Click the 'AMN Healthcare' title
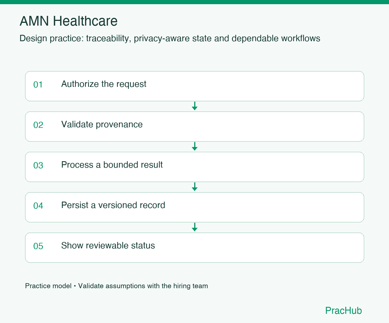389x323 pixels. (x=69, y=21)
